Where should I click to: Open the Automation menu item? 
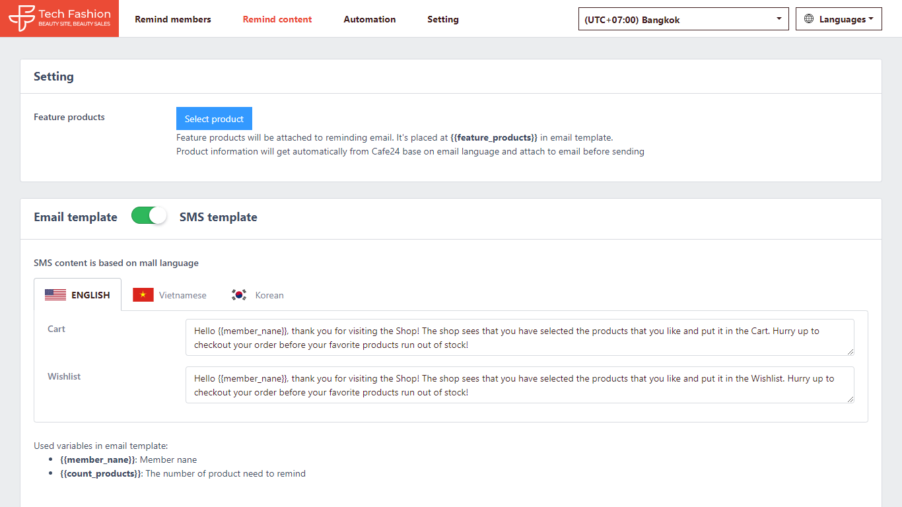[370, 19]
